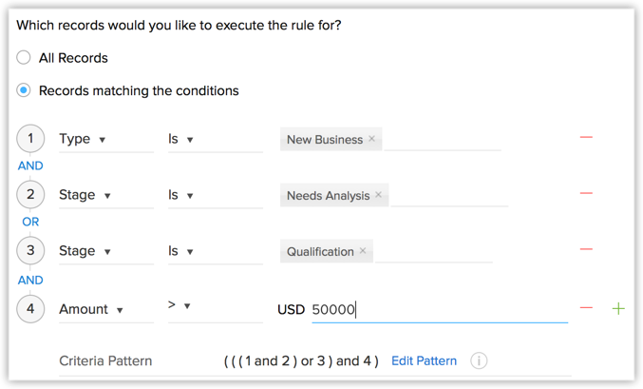Choose Records matching the conditions

pyautogui.click(x=24, y=90)
